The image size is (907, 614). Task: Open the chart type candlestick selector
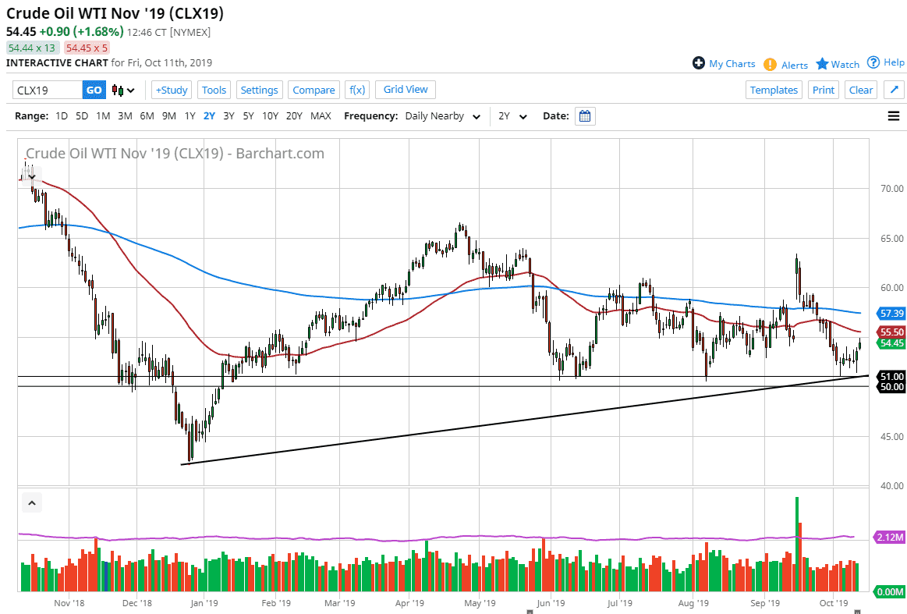pos(123,90)
